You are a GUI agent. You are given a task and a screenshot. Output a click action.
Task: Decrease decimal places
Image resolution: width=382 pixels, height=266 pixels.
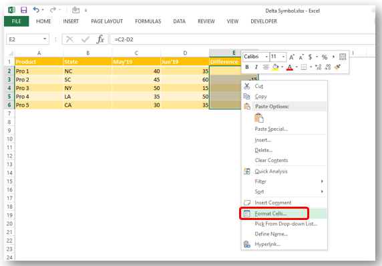point(328,67)
